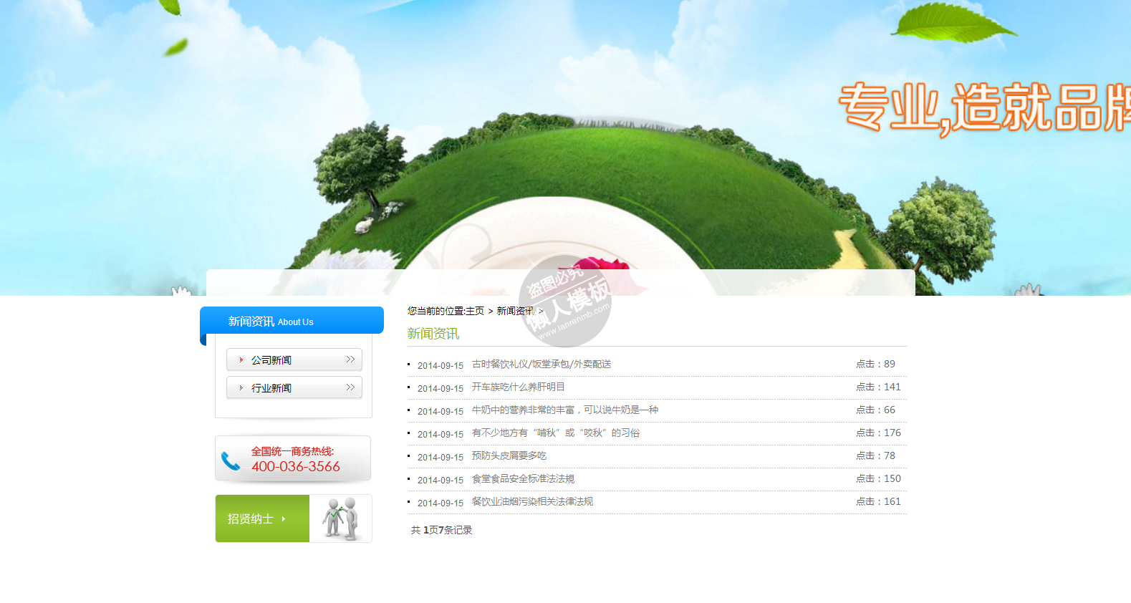Expand 行业新闻 using its double chevron

pos(350,387)
